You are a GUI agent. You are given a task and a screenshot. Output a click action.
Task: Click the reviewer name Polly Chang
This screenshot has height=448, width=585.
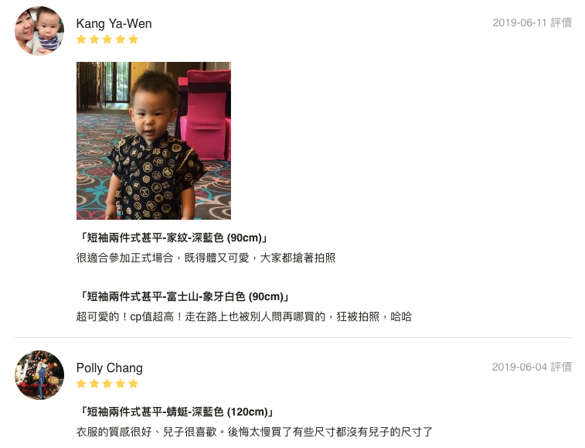coord(109,368)
